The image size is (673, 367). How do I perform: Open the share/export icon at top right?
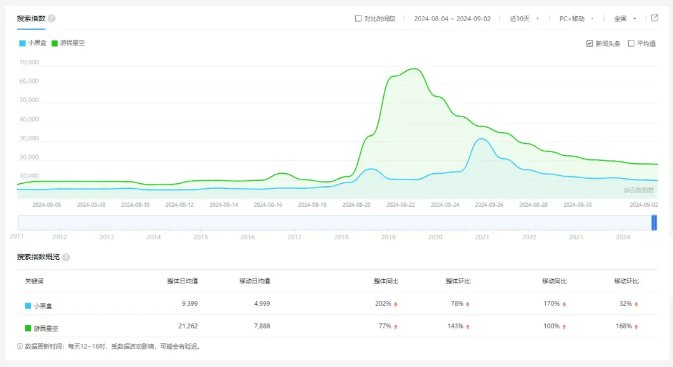point(656,19)
